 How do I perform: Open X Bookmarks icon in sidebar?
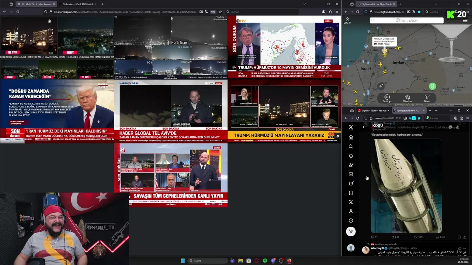[351, 193]
